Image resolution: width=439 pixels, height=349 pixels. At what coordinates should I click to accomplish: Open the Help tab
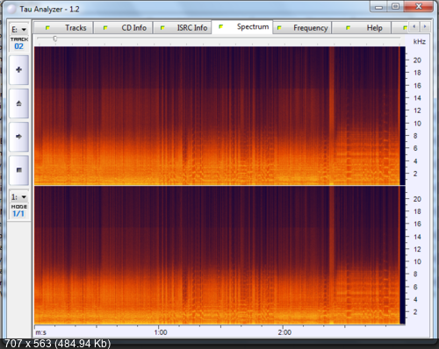[x=362, y=28]
